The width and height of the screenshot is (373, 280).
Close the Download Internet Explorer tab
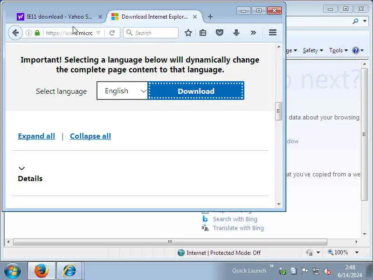click(194, 17)
